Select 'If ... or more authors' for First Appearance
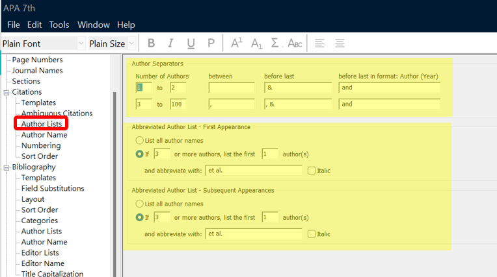Viewport: 497px width, 277px height. [139, 154]
